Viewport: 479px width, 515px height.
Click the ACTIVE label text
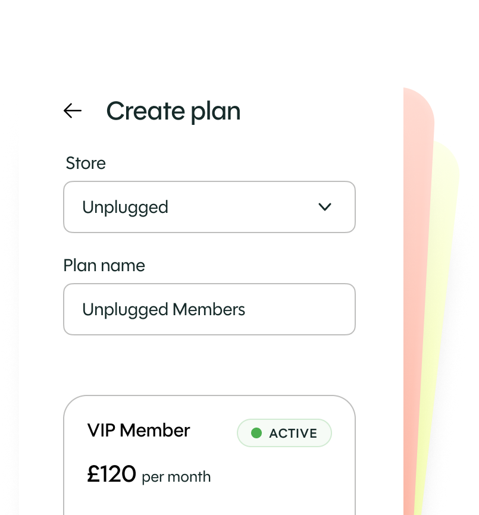[x=293, y=434]
